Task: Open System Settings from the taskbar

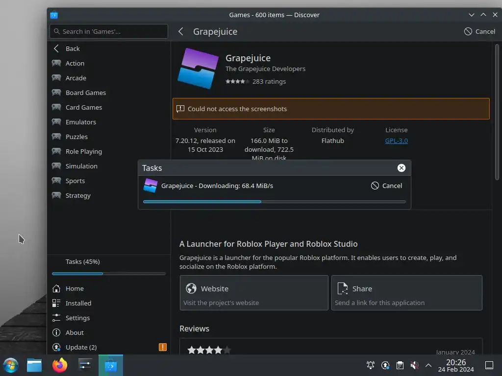Action: coord(85,365)
